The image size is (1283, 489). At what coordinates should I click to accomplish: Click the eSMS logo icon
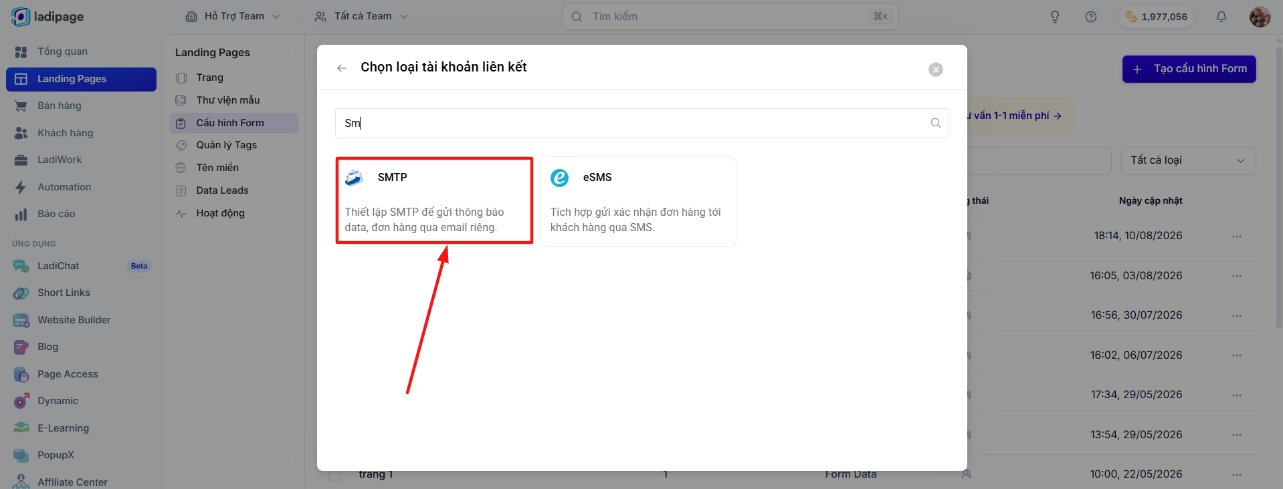[559, 178]
